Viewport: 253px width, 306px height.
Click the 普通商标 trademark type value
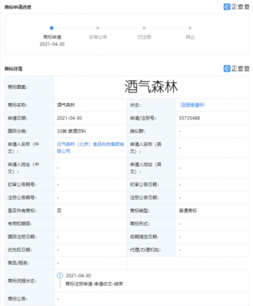point(188,211)
